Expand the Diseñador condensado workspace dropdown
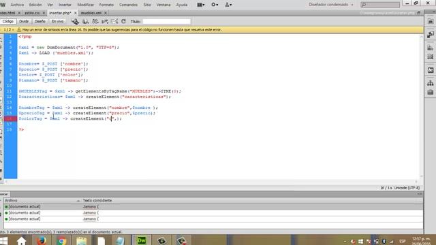 331,5
